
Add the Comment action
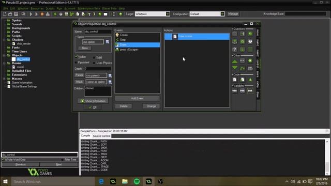pyautogui.click(x=250, y=80)
